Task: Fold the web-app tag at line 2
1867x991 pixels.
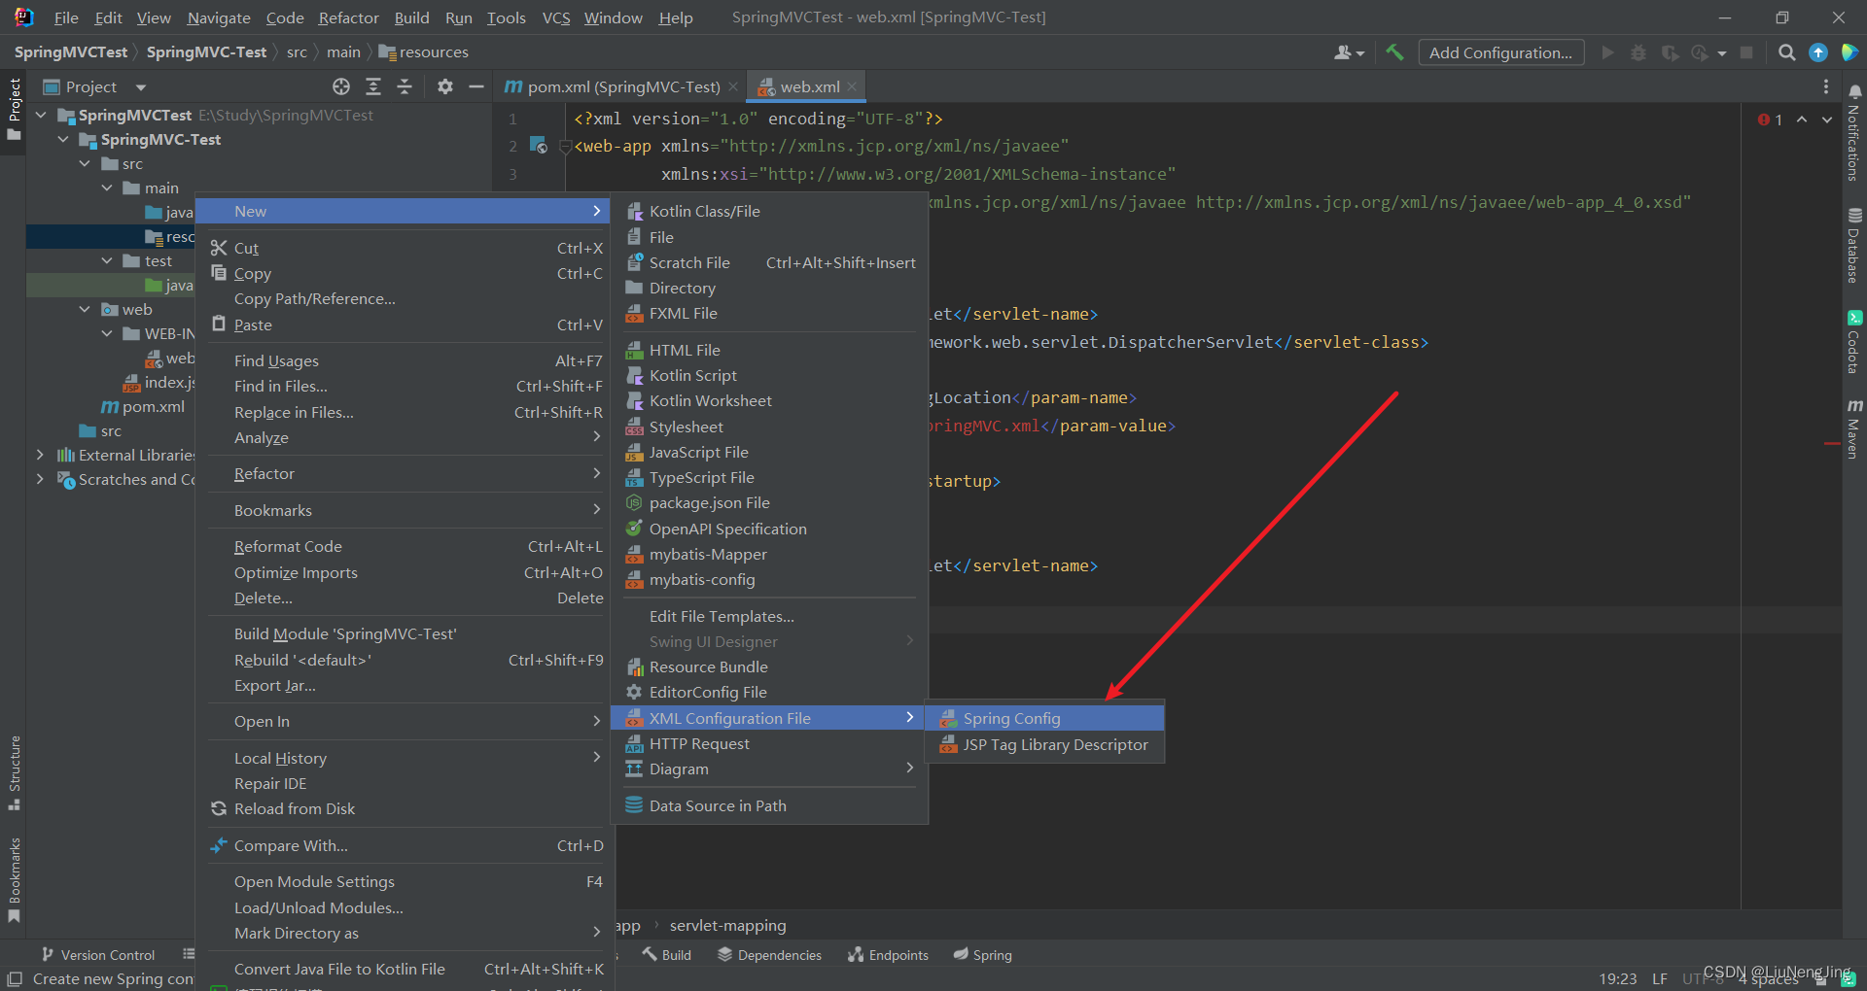Action: [565, 147]
